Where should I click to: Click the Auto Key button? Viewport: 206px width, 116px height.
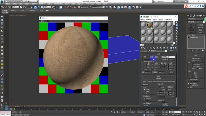pos(165,112)
